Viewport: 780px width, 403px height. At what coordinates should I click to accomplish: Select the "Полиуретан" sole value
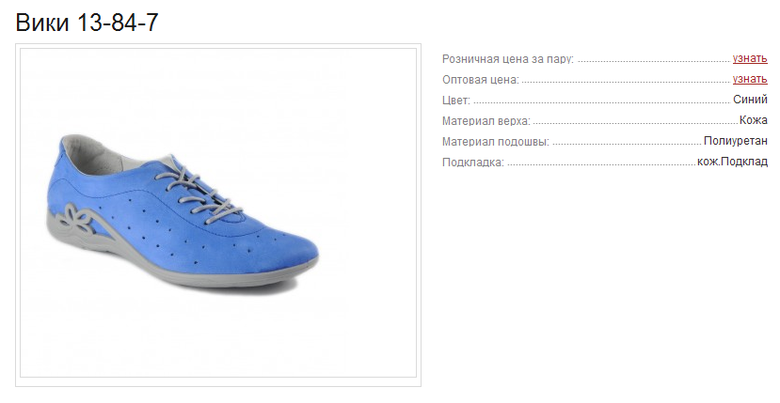[736, 141]
